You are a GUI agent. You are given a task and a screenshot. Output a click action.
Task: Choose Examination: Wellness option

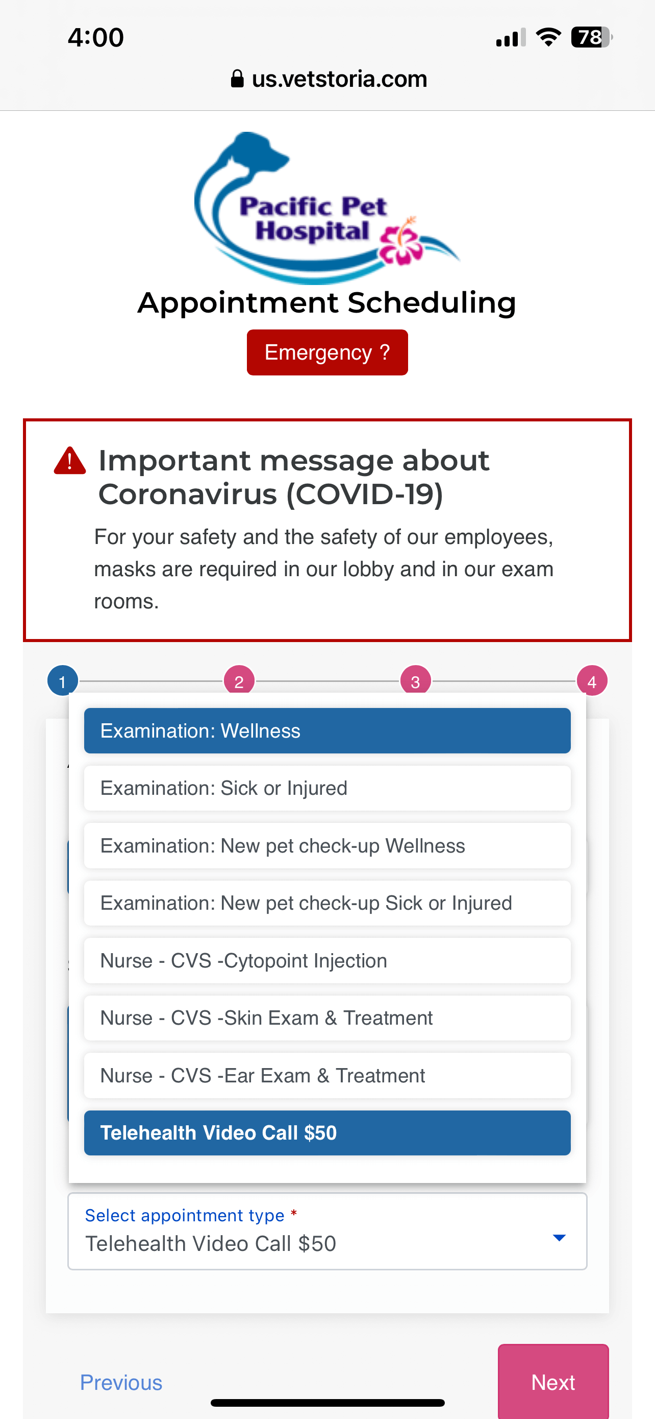coord(327,730)
